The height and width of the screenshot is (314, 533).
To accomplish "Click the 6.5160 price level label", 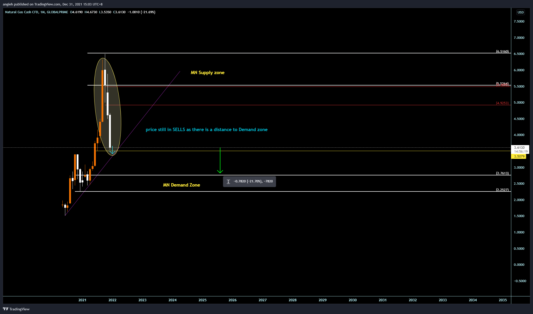I will pyautogui.click(x=502, y=51).
